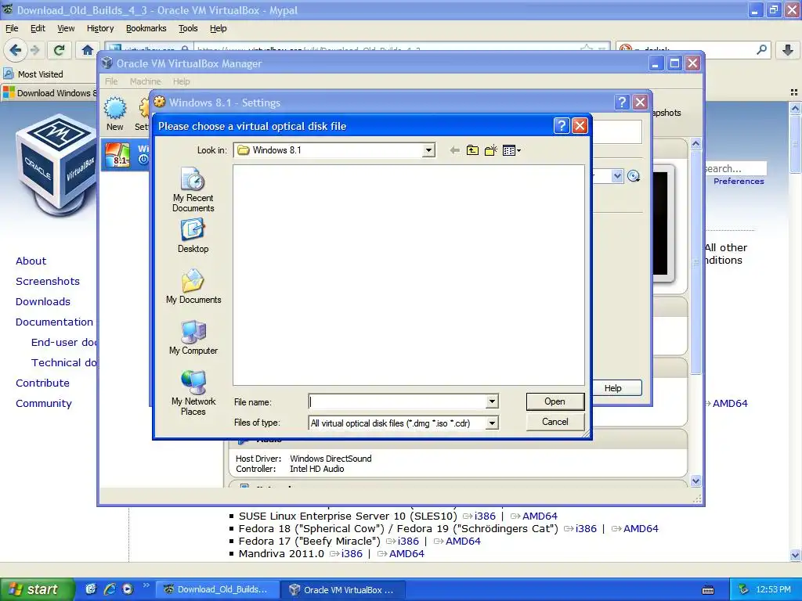Create a new folder in file dialog
This screenshot has width=802, height=601.
(491, 150)
